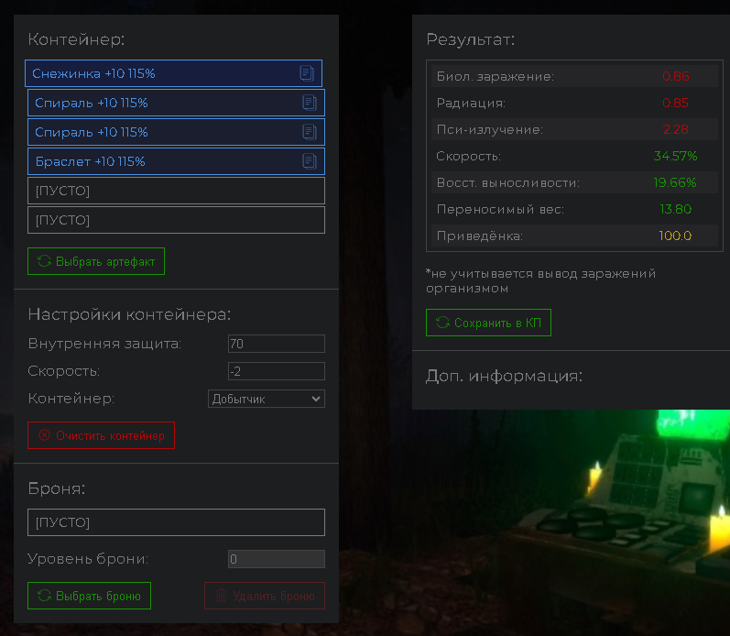The width and height of the screenshot is (730, 636).
Task: Select the Браслет +10 115% artifact slot
Action: (x=176, y=161)
